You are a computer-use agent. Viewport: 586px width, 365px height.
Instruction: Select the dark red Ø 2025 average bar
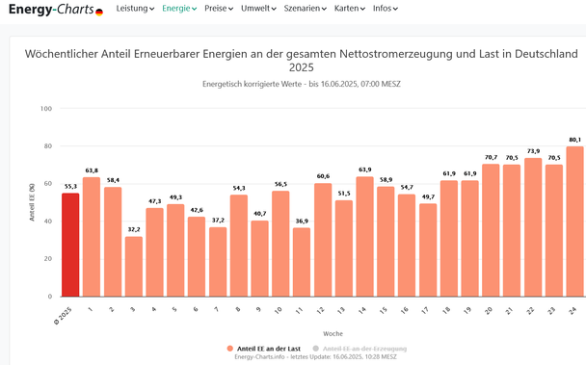tap(70, 245)
